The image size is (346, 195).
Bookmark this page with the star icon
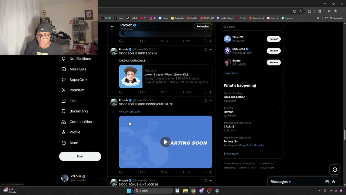tap(301, 11)
